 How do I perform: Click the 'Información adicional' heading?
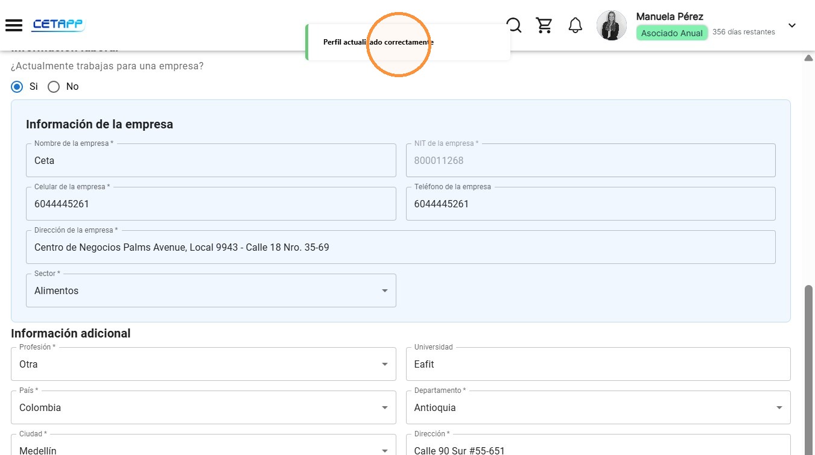pos(71,333)
